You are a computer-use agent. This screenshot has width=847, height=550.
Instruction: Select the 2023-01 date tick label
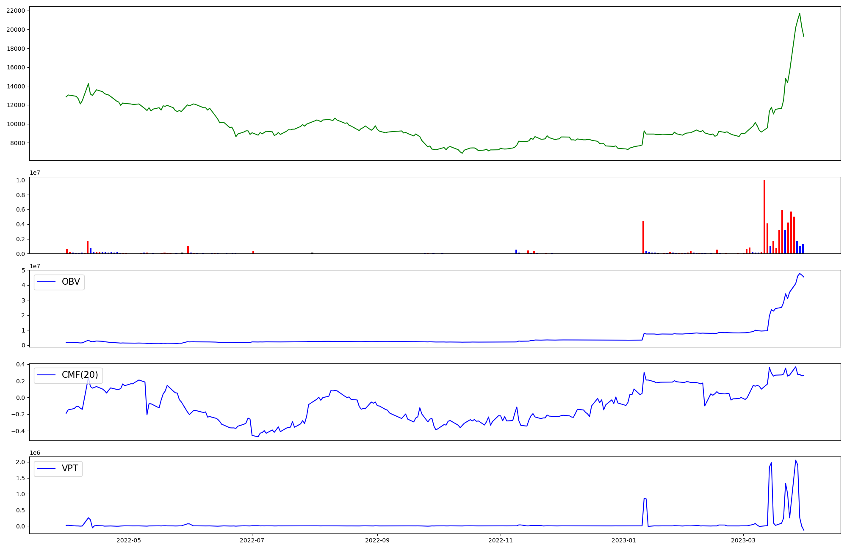pos(624,540)
